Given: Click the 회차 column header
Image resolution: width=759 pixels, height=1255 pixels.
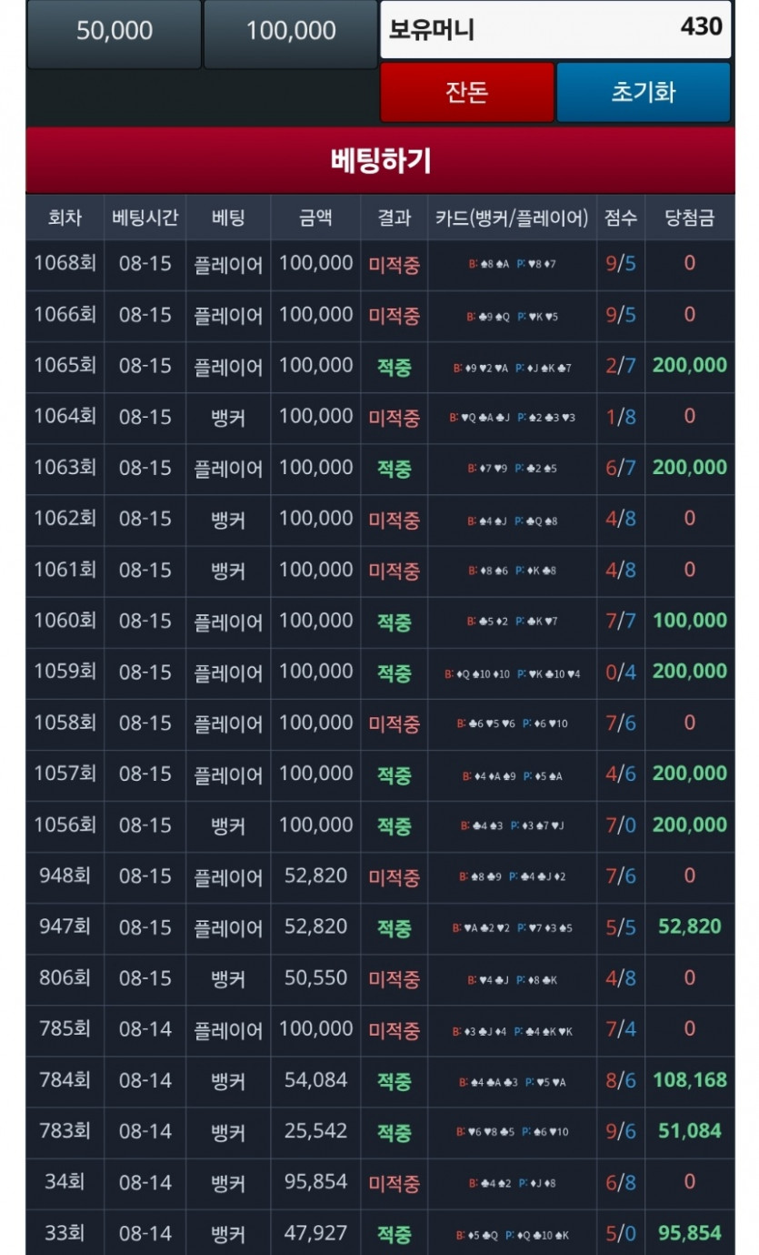Looking at the screenshot, I should click(x=65, y=218).
